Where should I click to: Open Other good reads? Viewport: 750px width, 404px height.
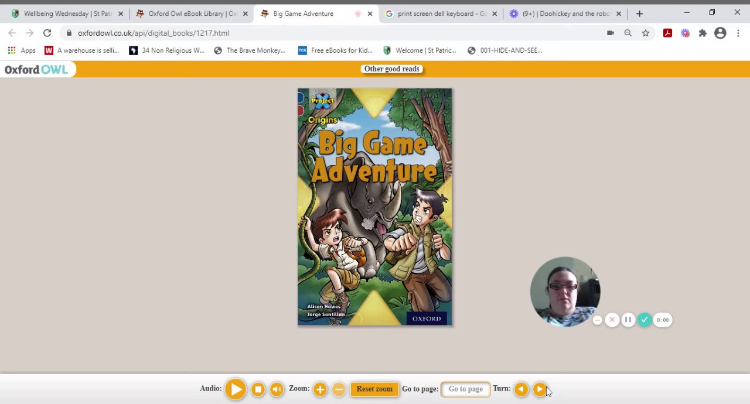tap(392, 69)
